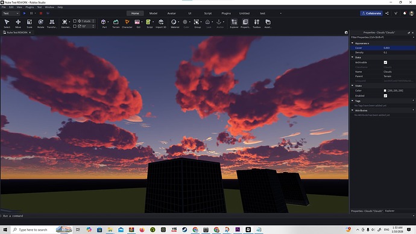Open the Material dropdown arrow
Screen dimensions: 416x234
point(178,22)
